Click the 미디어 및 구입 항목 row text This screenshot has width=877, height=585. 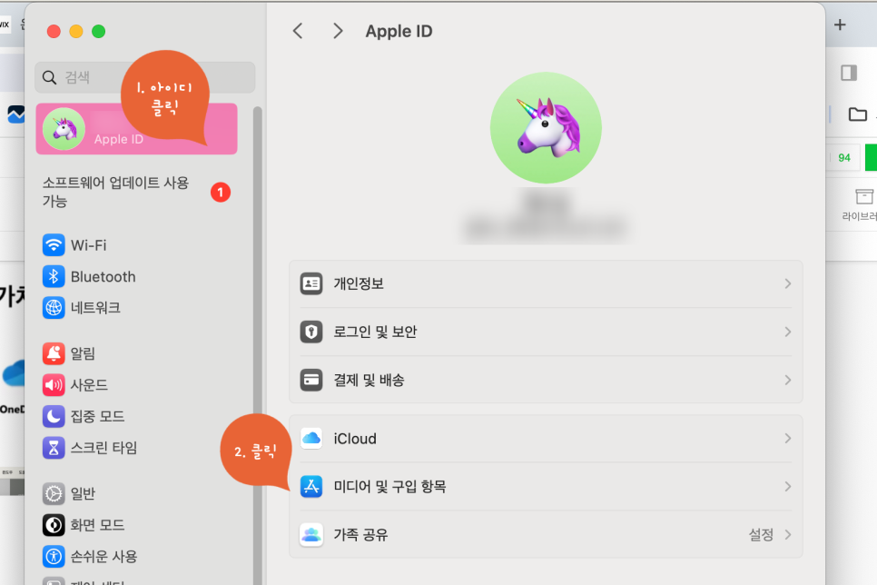pos(389,487)
